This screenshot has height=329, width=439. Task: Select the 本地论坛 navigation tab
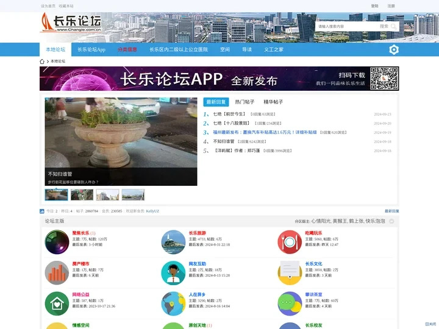tap(55, 49)
